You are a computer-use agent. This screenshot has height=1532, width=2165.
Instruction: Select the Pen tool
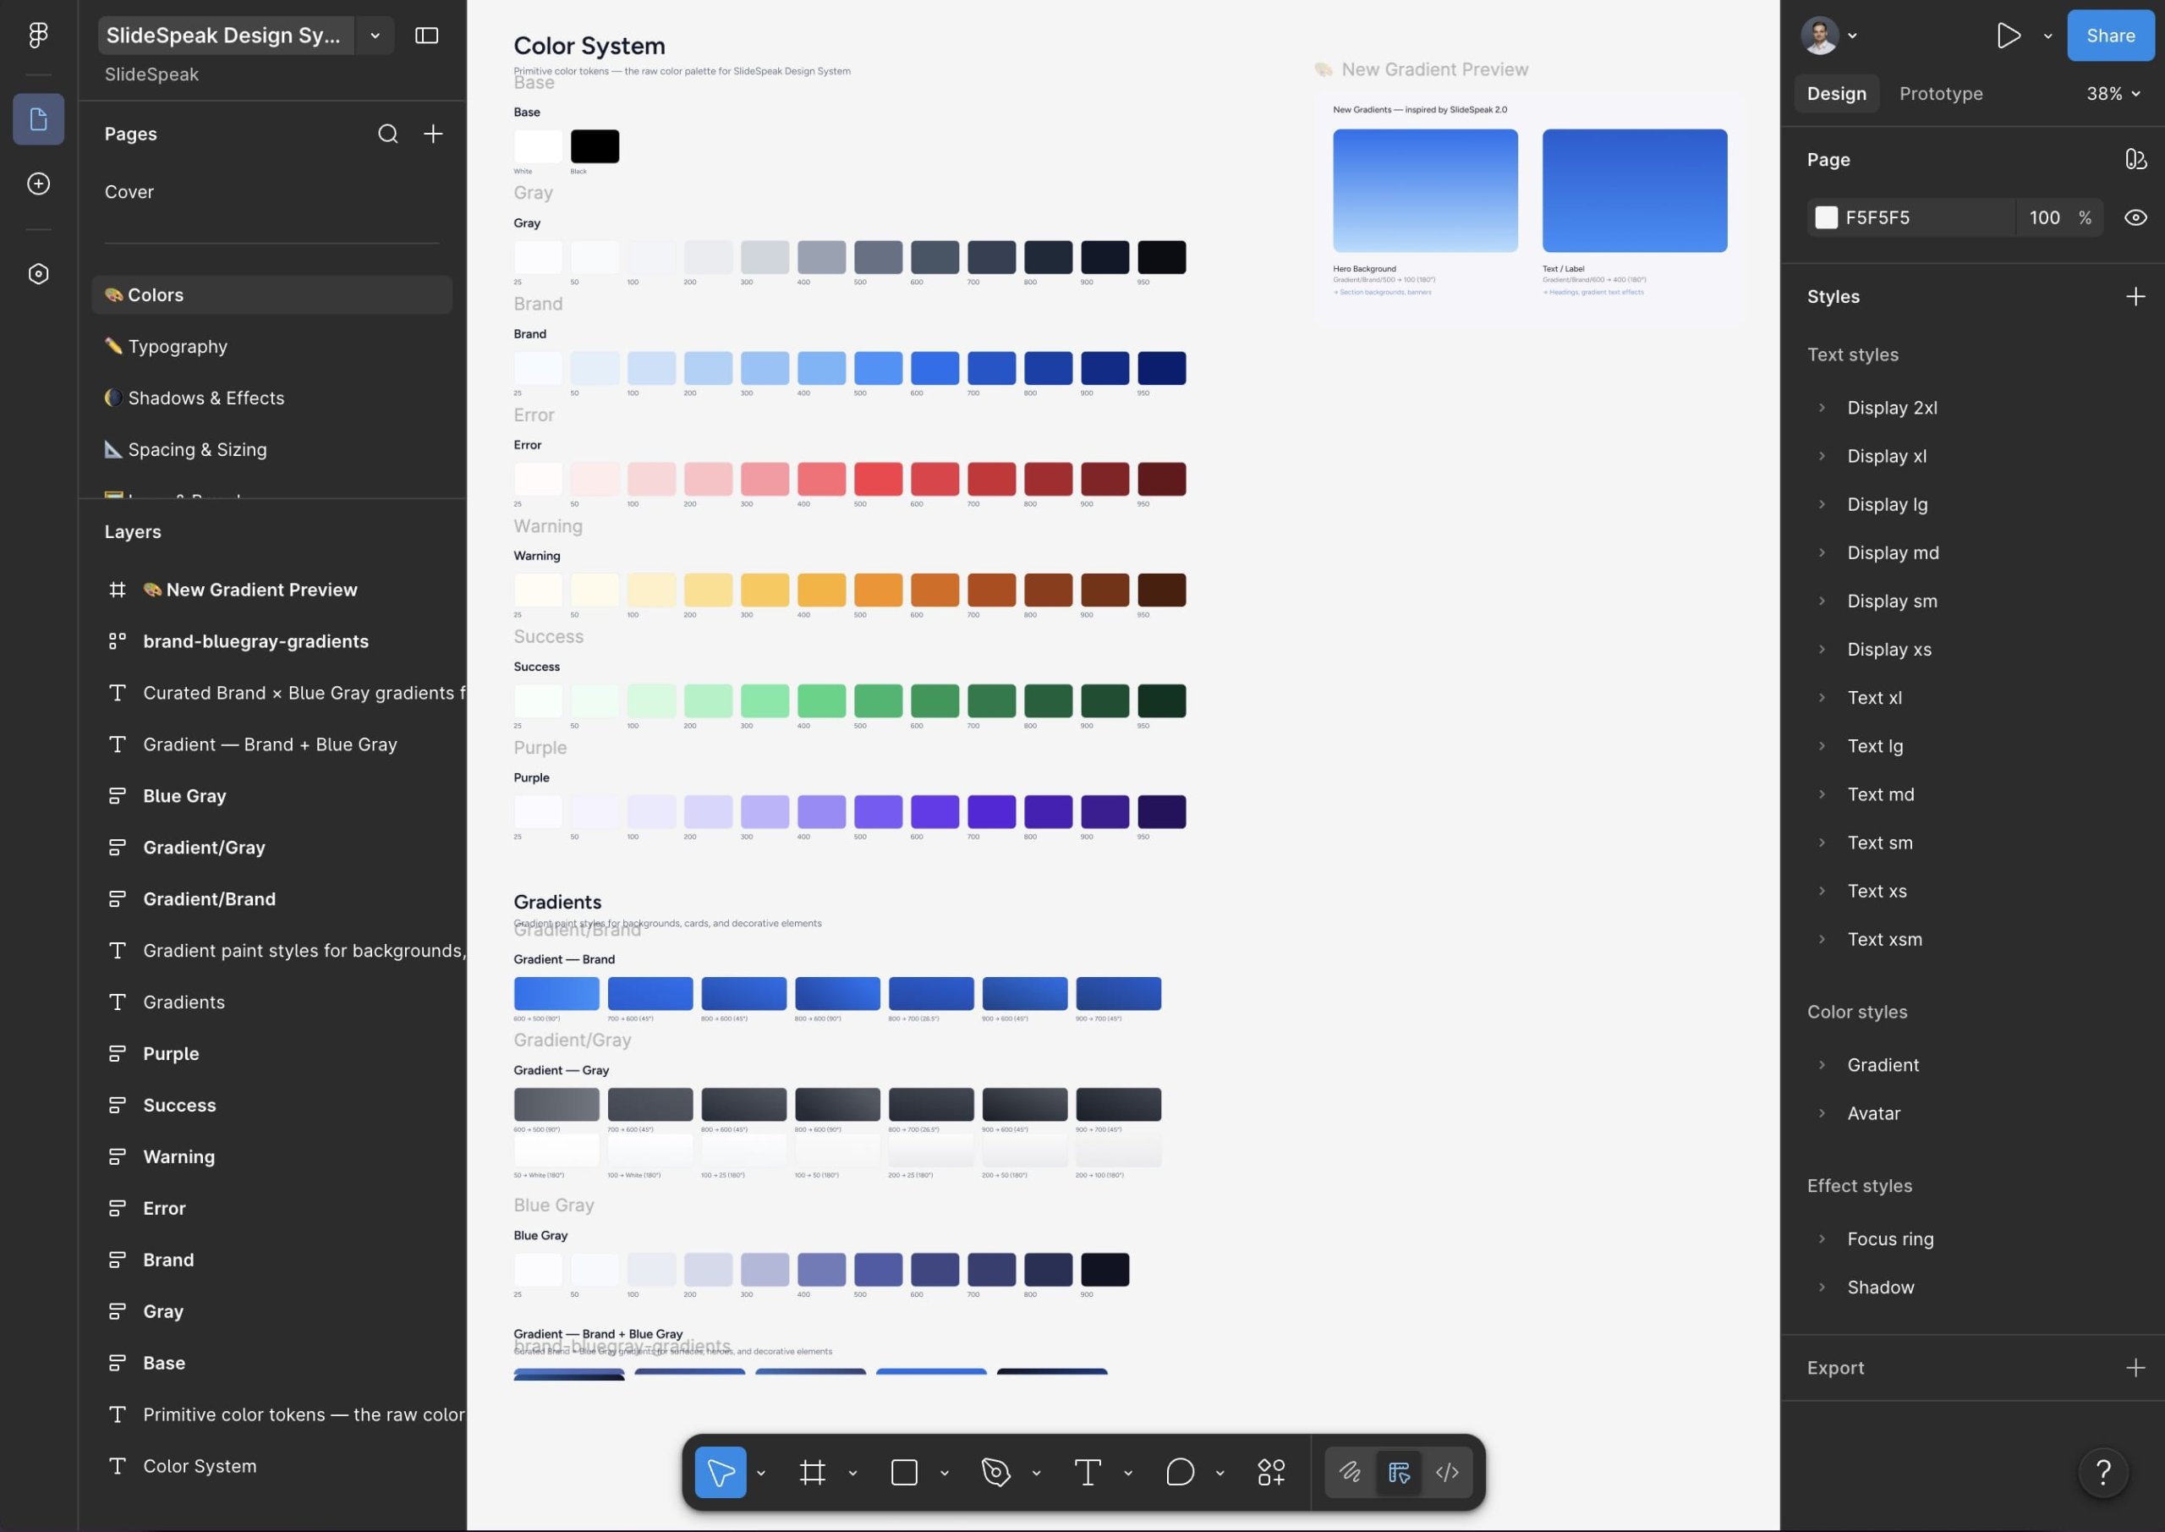[995, 1472]
